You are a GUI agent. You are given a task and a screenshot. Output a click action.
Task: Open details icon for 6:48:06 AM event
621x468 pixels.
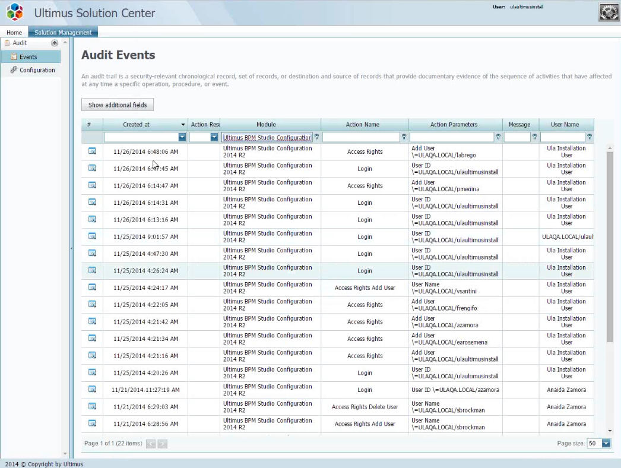[92, 151]
